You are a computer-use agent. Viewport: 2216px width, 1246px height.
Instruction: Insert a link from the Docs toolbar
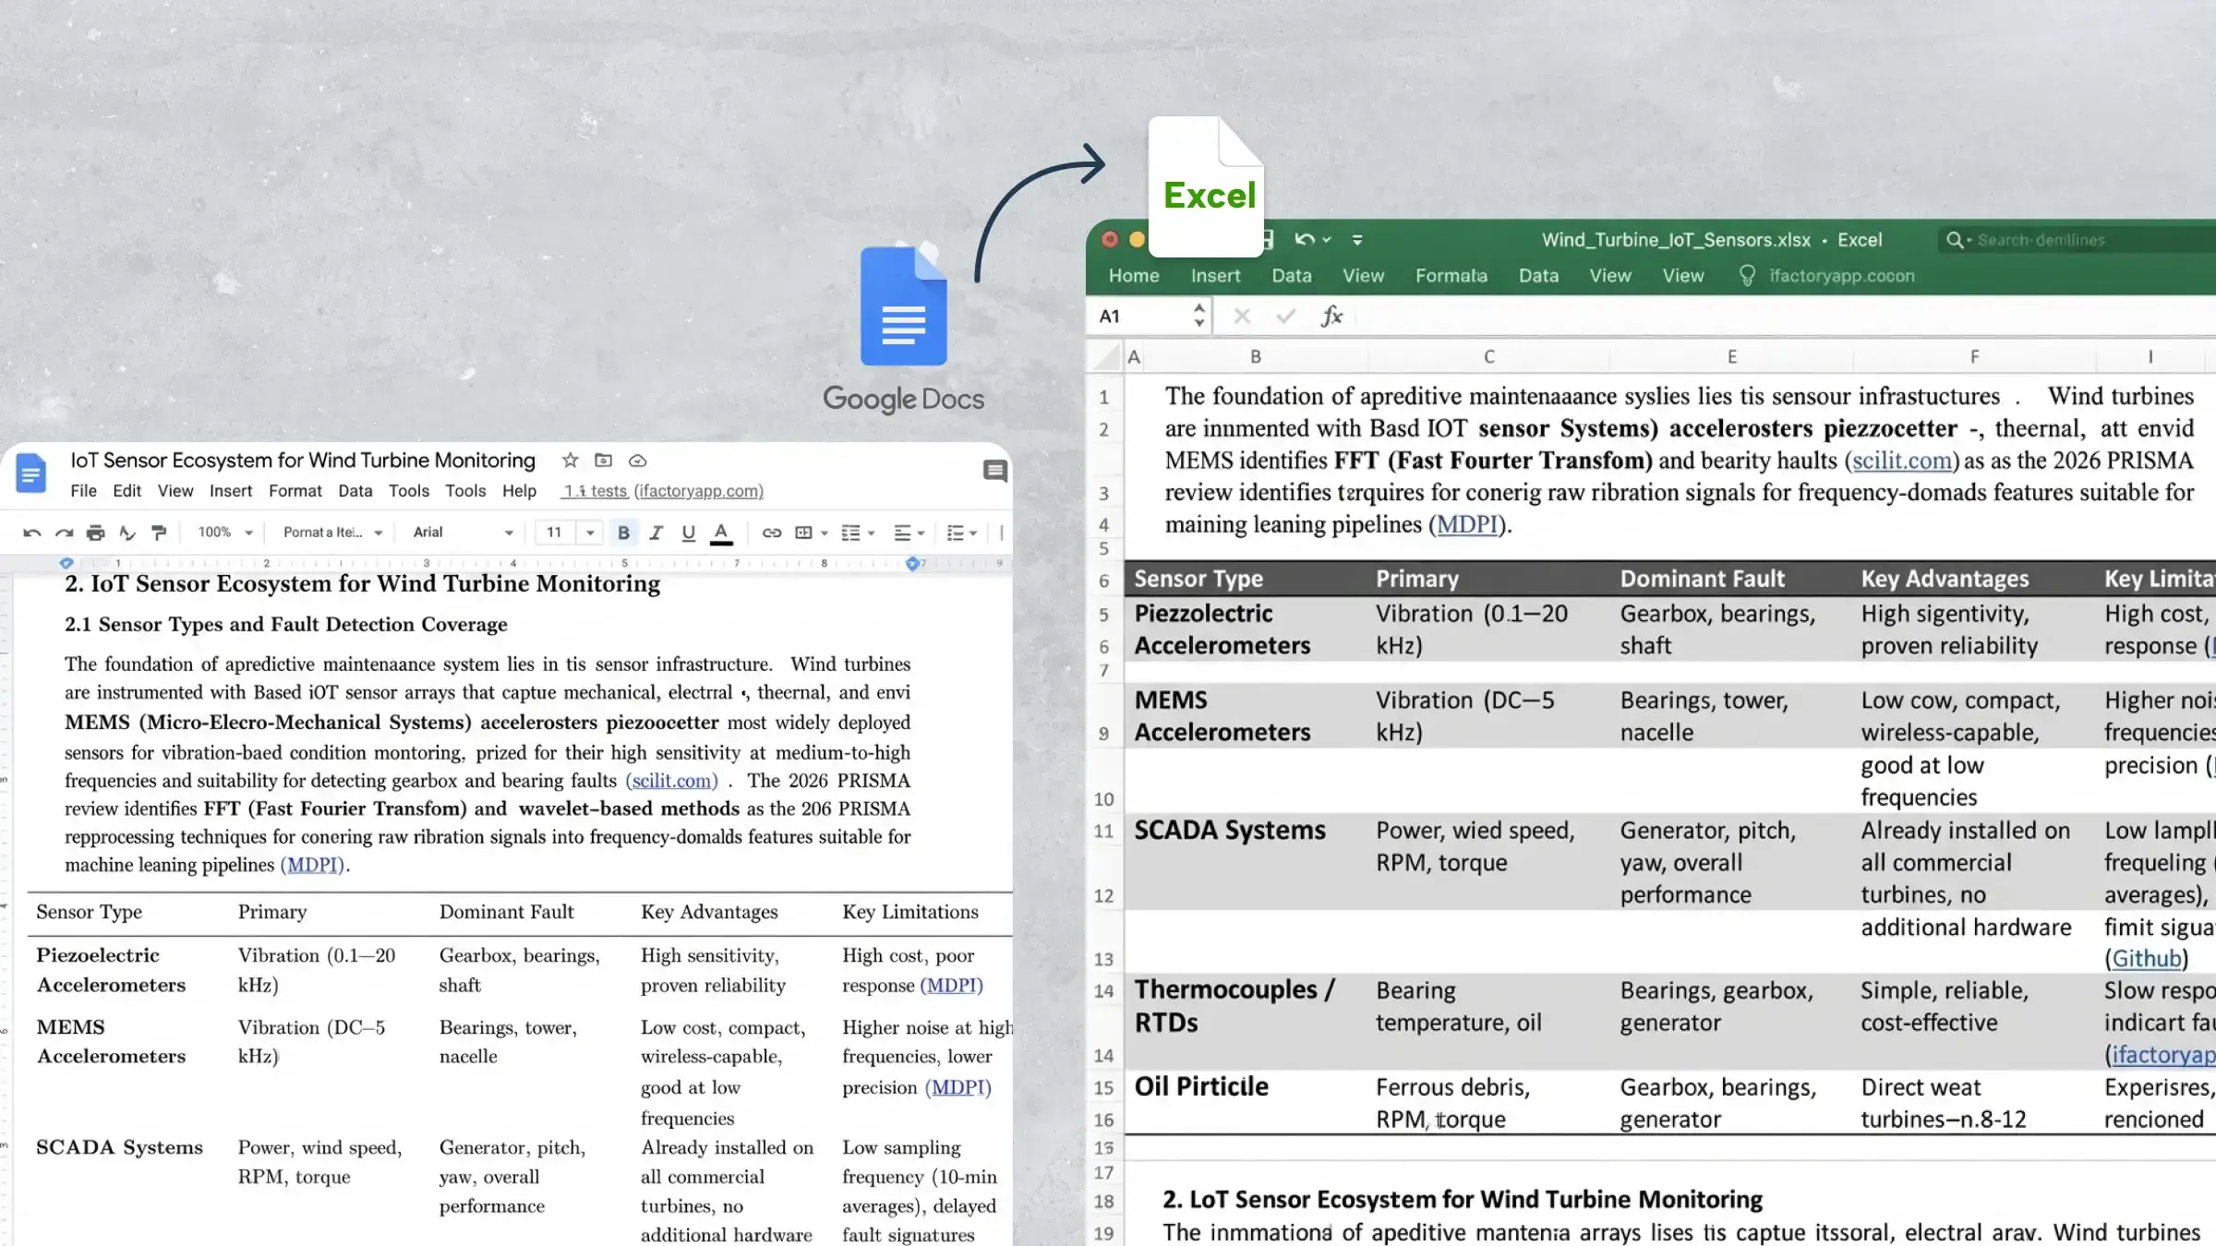point(771,533)
